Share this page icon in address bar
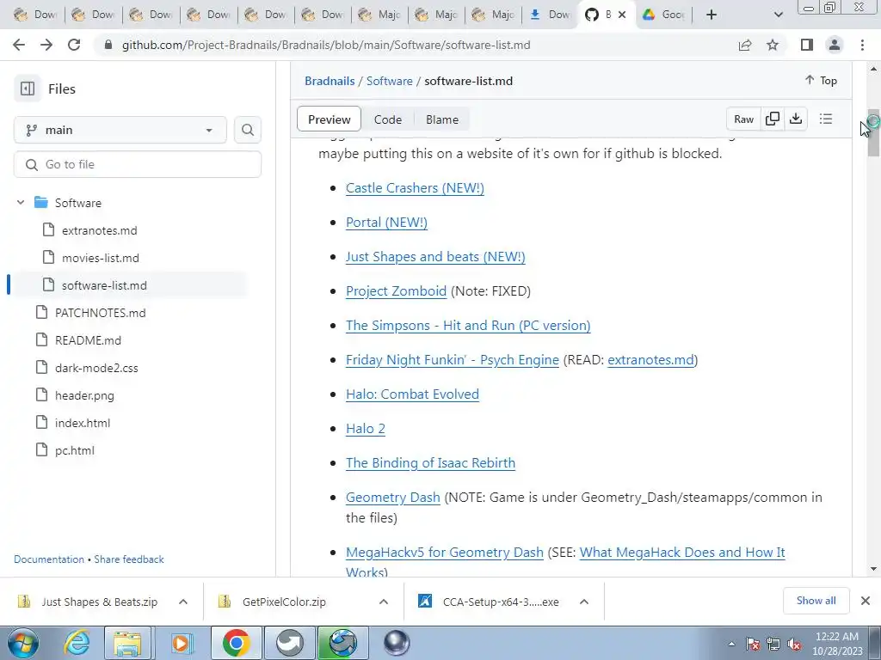Screen dimensions: 881x660 tap(745, 45)
